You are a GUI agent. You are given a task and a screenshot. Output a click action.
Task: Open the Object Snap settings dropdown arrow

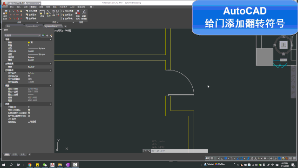click(245, 158)
